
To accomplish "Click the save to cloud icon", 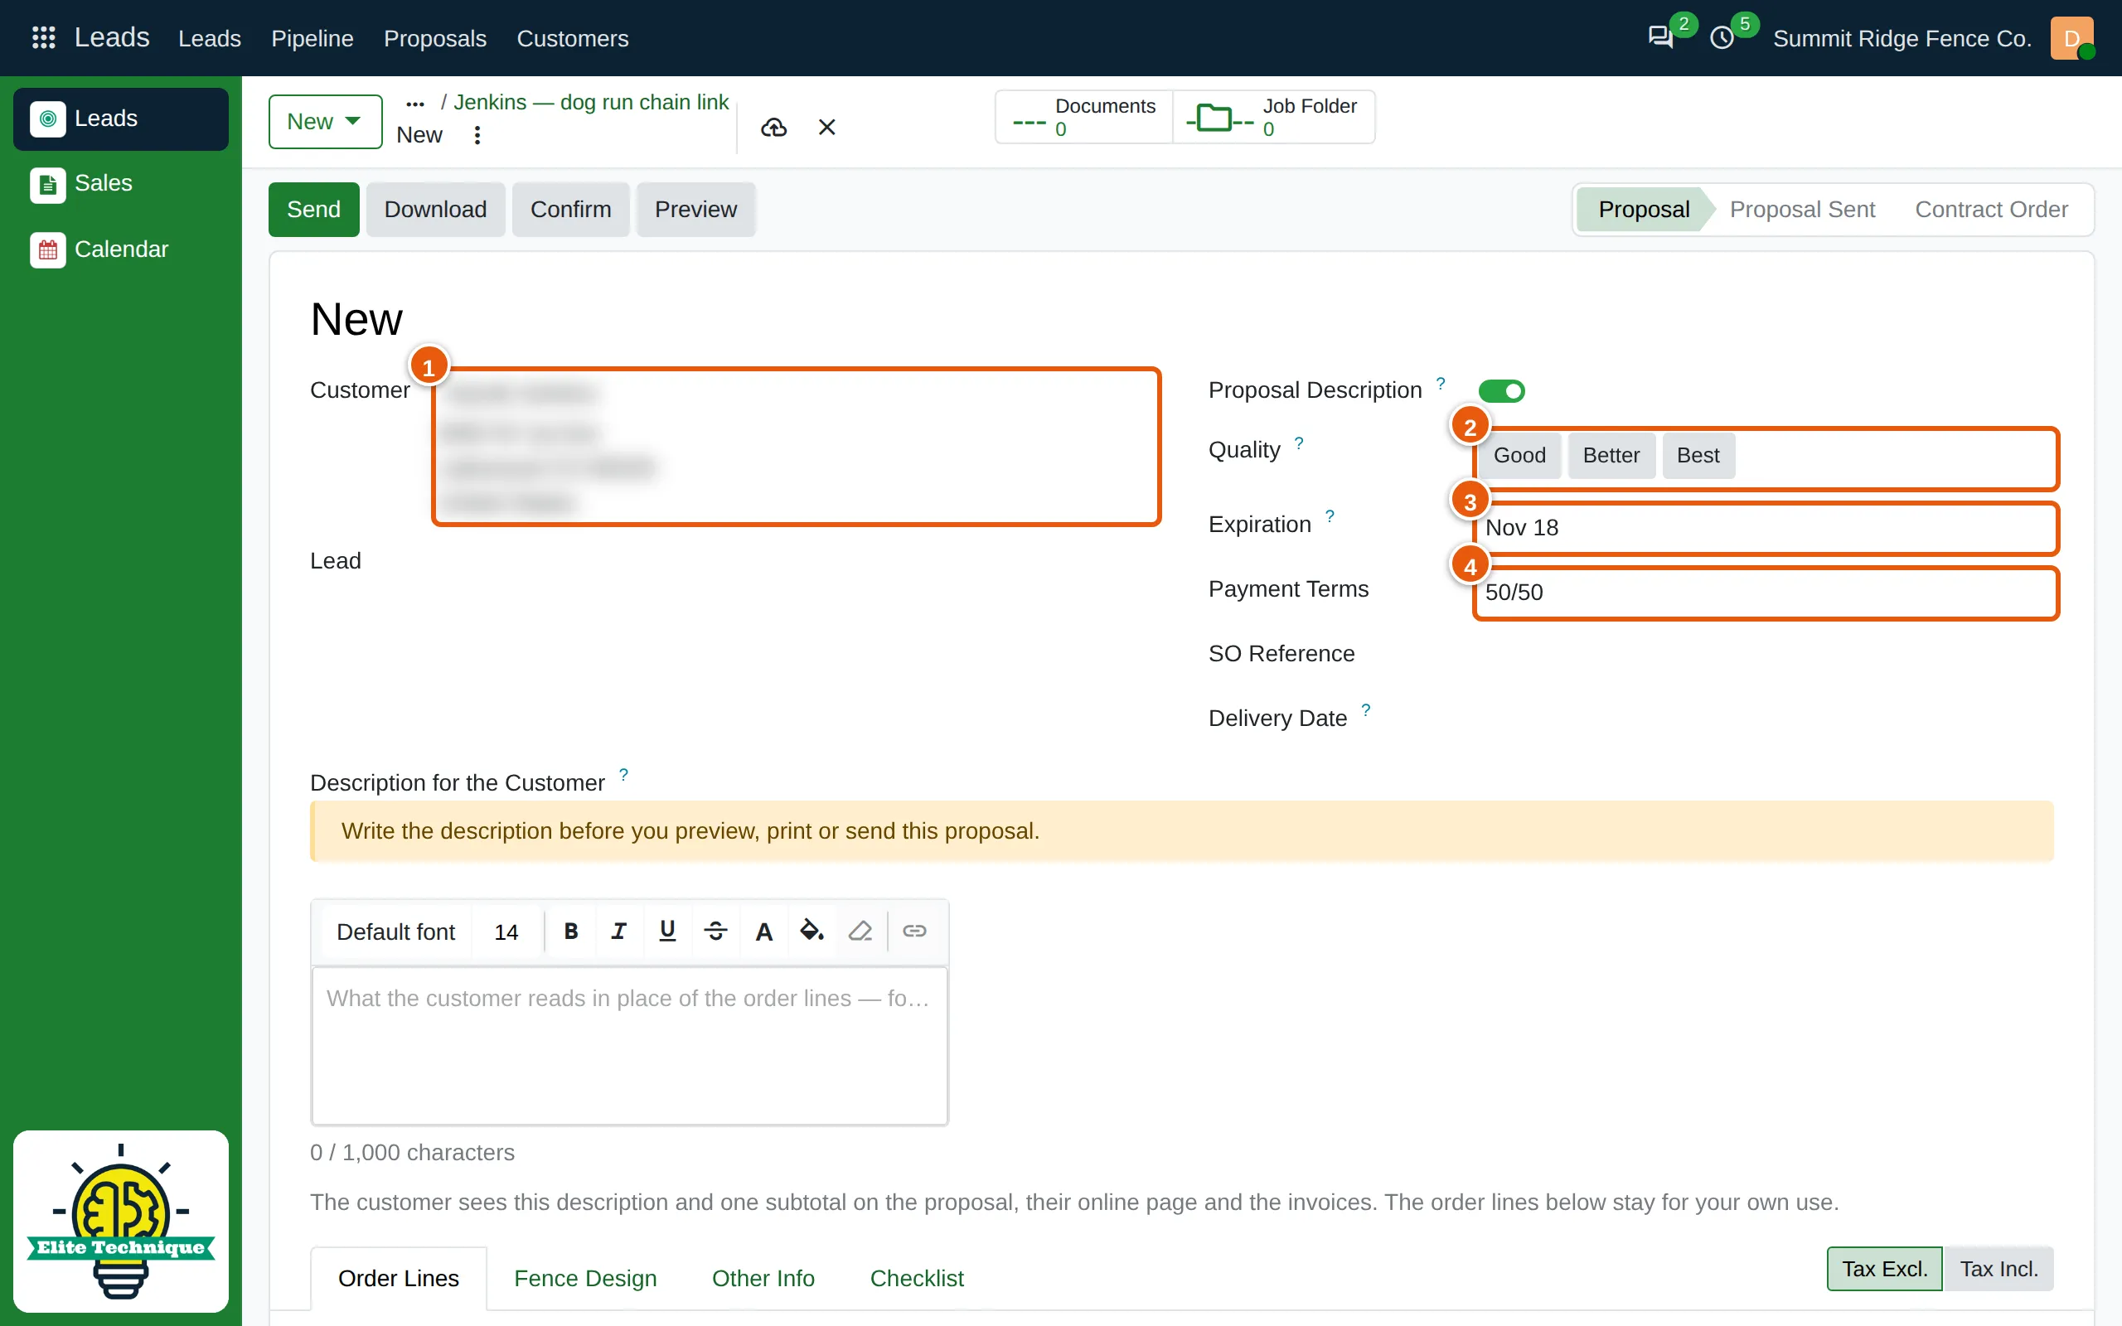I will pyautogui.click(x=773, y=127).
